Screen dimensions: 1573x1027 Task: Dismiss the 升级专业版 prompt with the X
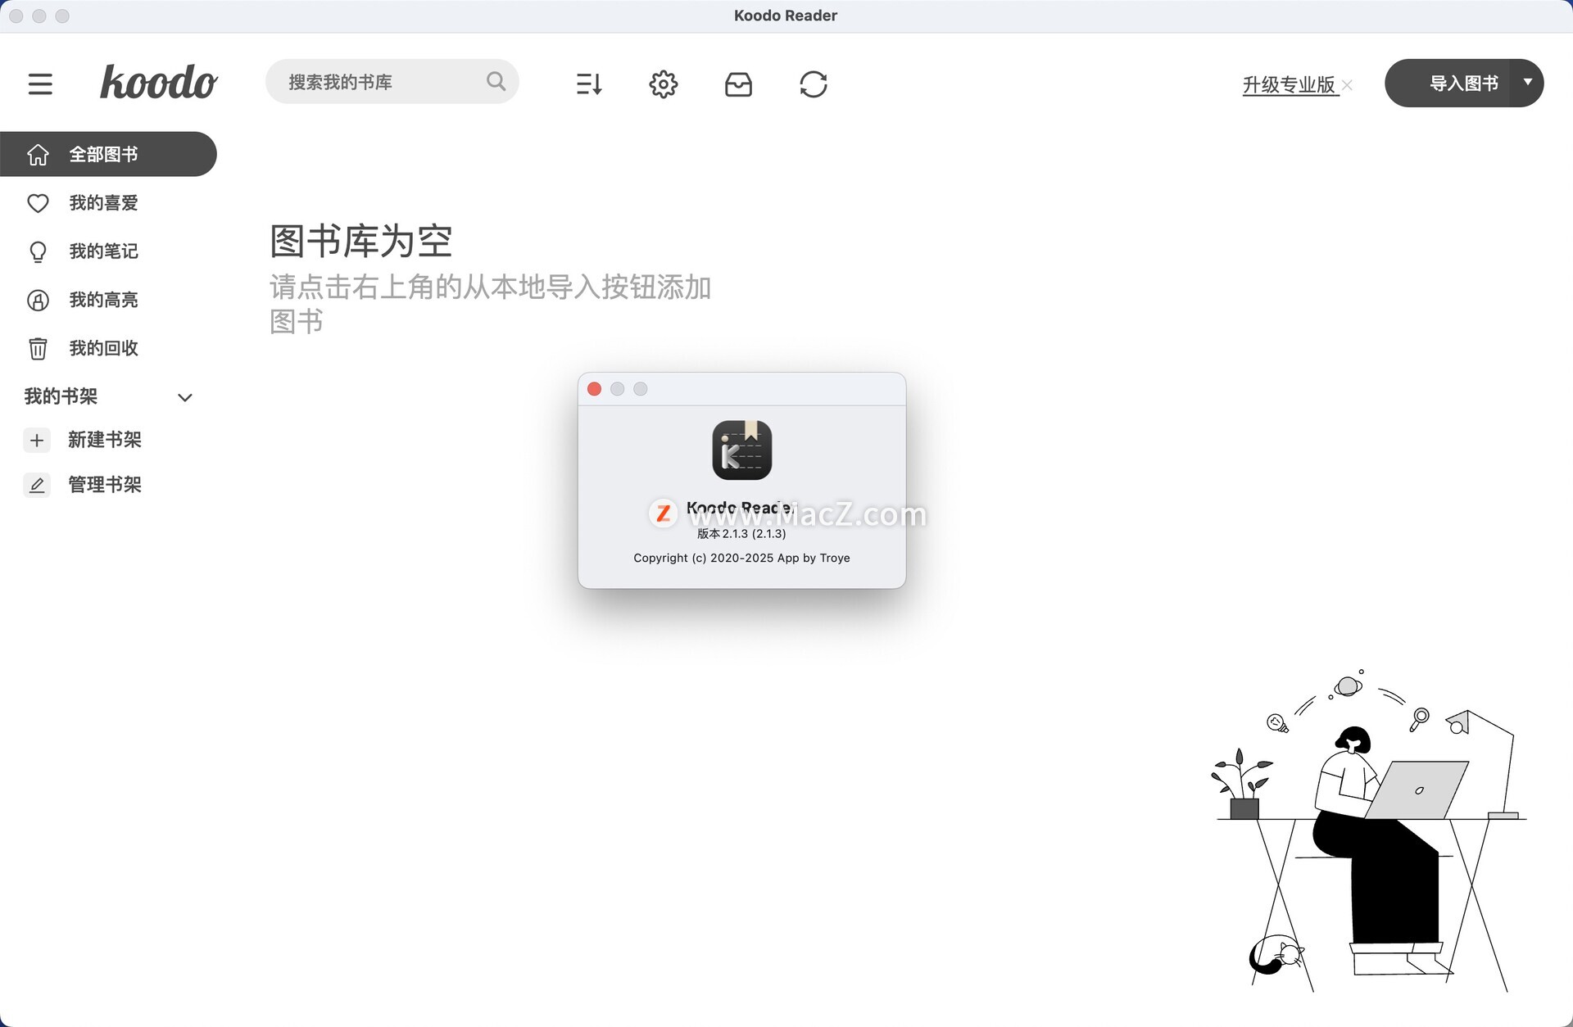click(x=1347, y=85)
